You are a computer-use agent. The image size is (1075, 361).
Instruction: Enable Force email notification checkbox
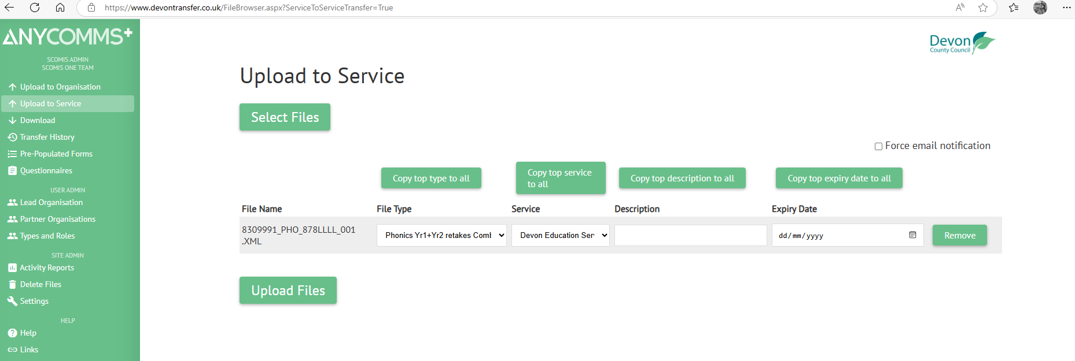pos(878,146)
